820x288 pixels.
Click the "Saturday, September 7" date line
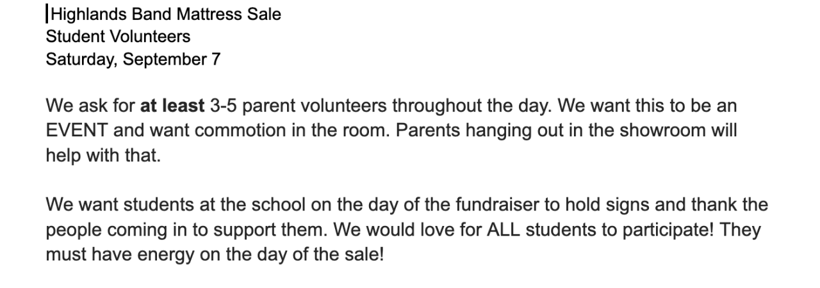(133, 60)
